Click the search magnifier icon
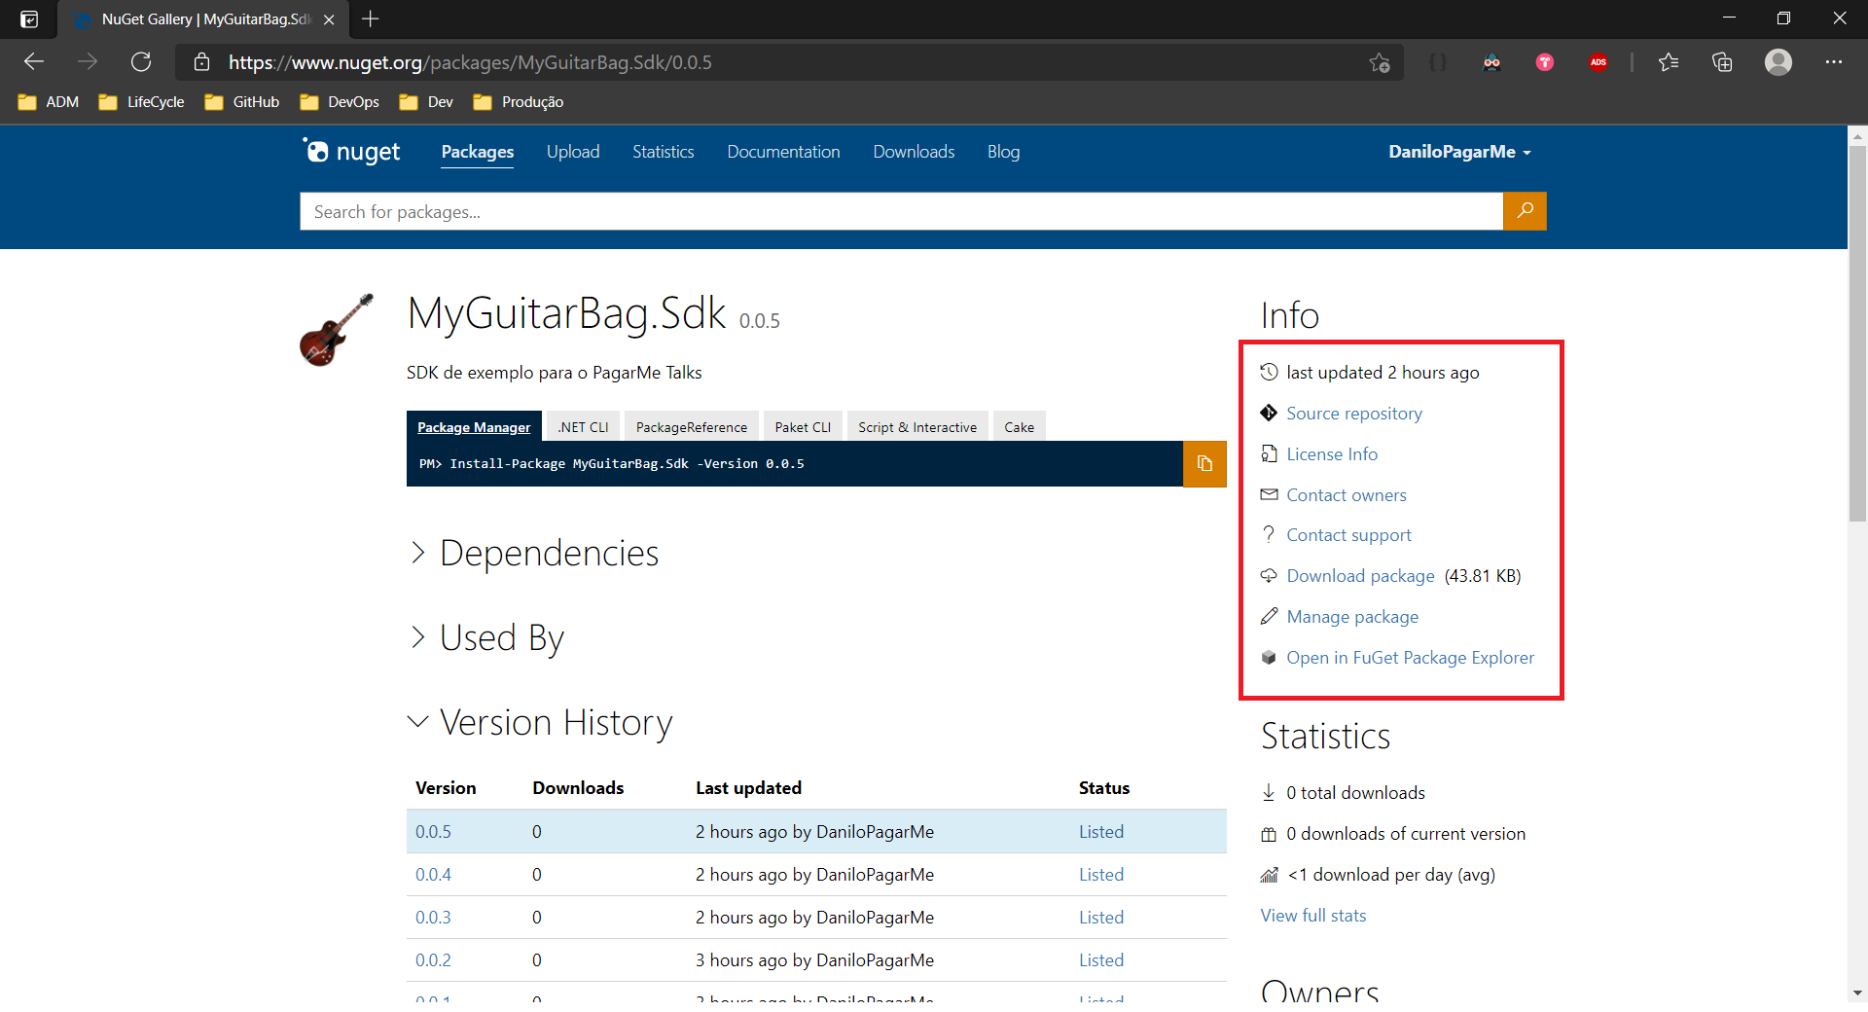The width and height of the screenshot is (1868, 1012). coord(1525,211)
